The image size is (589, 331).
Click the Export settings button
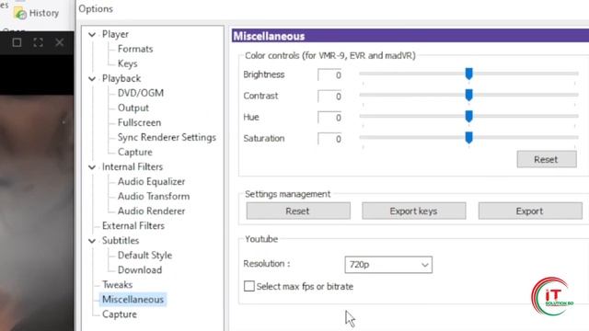coord(530,211)
